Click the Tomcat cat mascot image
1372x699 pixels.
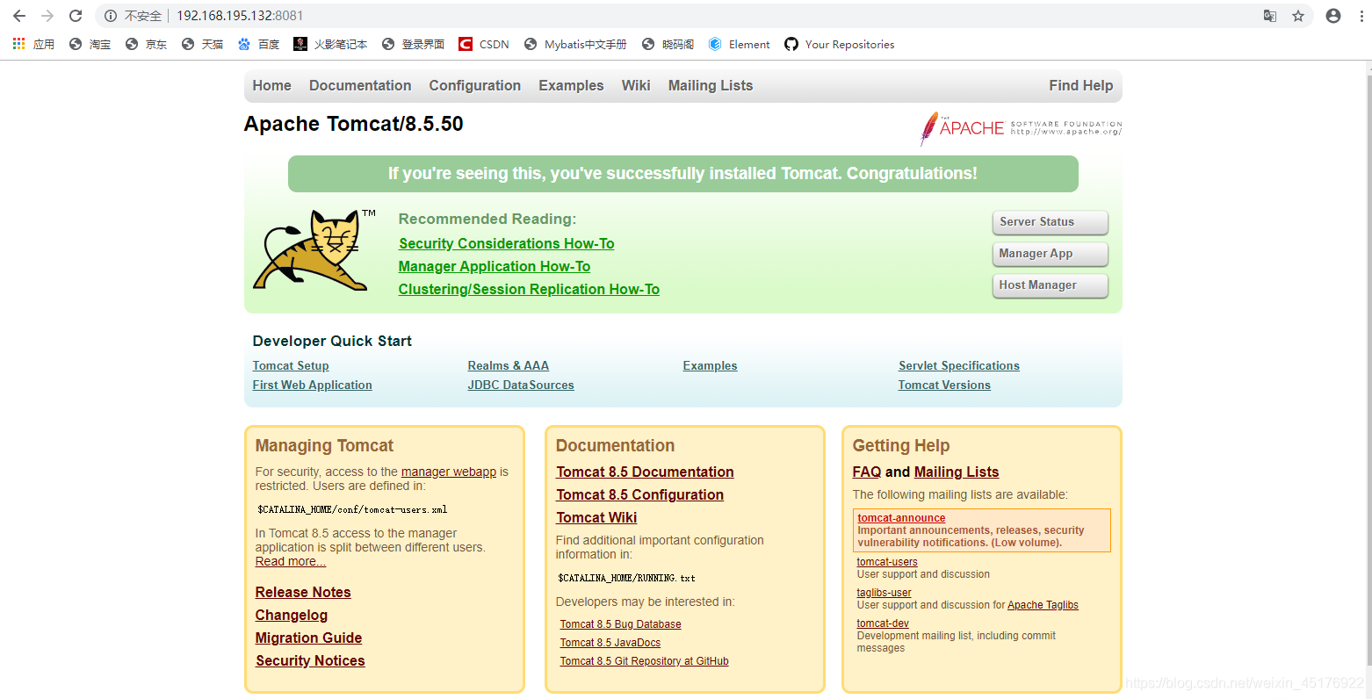pos(314,249)
